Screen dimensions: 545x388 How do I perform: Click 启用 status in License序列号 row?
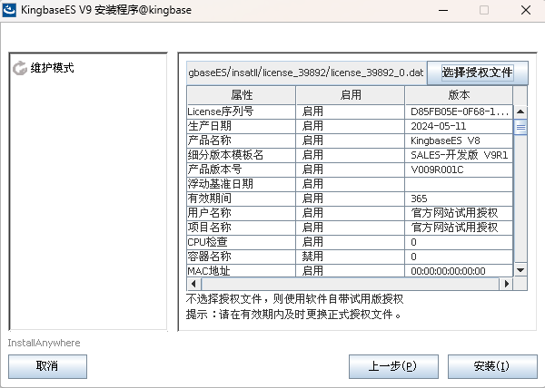pos(312,112)
